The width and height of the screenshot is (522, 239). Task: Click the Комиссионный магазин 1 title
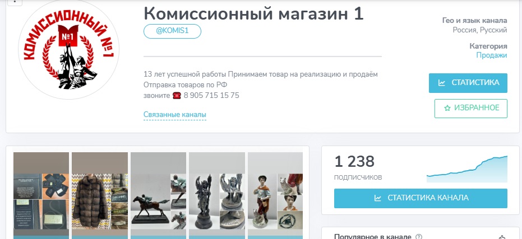click(253, 13)
